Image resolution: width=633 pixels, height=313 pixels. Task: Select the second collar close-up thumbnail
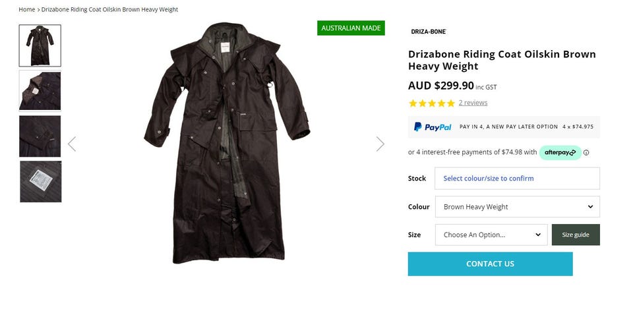pyautogui.click(x=40, y=91)
